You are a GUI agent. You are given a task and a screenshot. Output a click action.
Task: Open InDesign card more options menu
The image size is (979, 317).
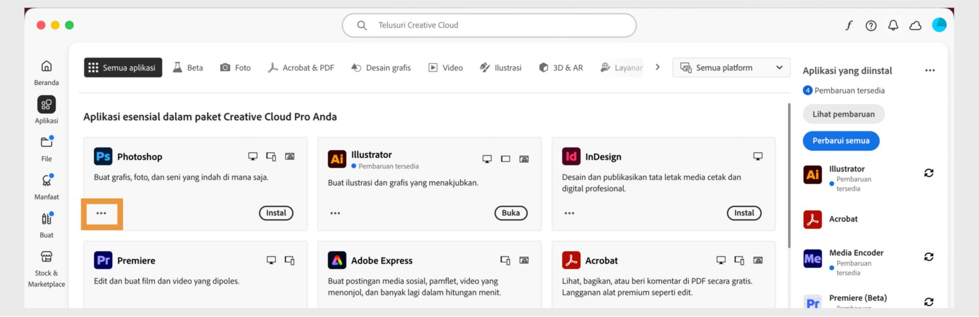569,213
